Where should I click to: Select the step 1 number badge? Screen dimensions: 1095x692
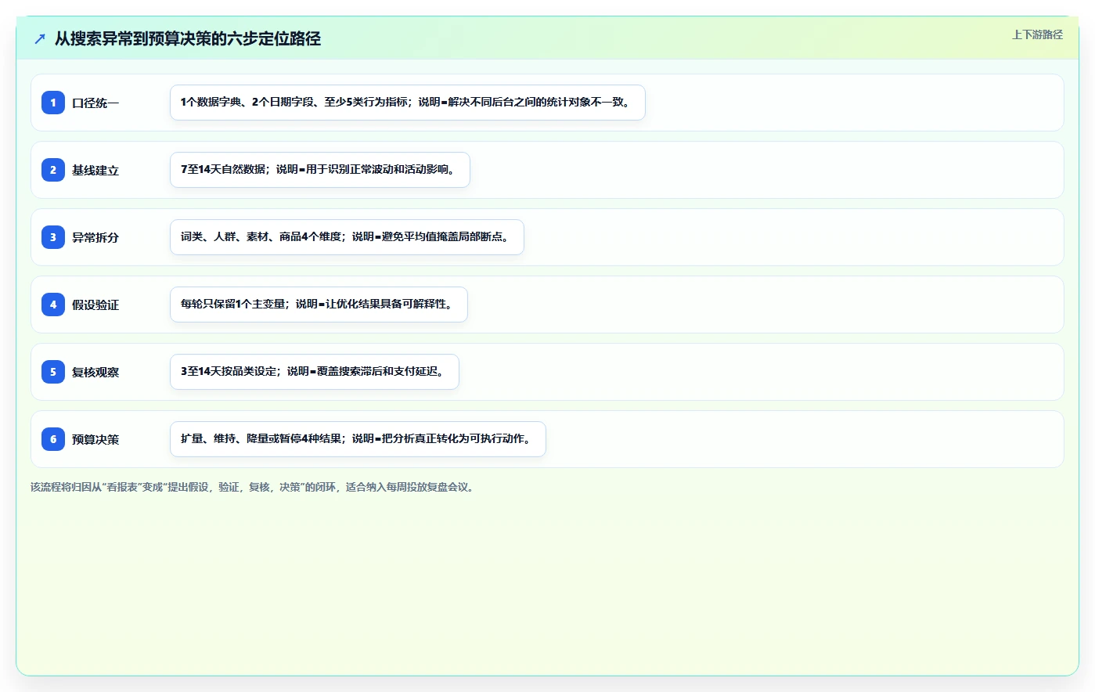[x=53, y=103]
